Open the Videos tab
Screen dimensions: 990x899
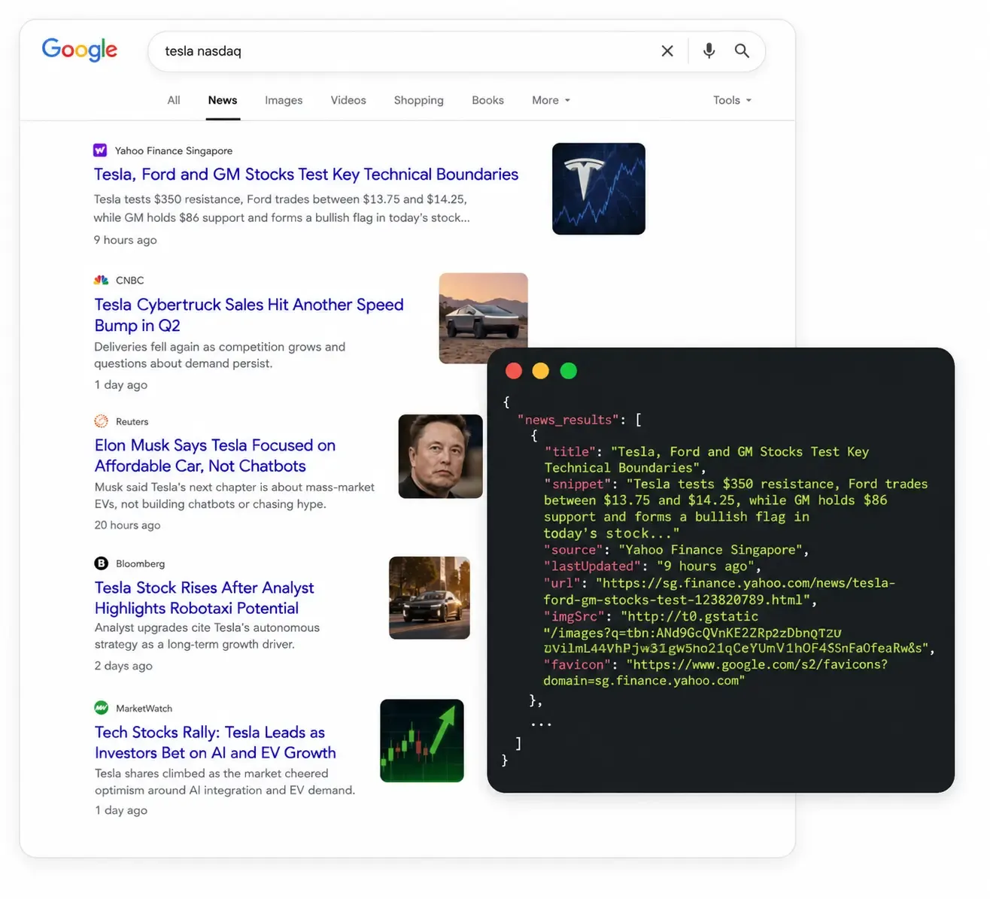(348, 100)
